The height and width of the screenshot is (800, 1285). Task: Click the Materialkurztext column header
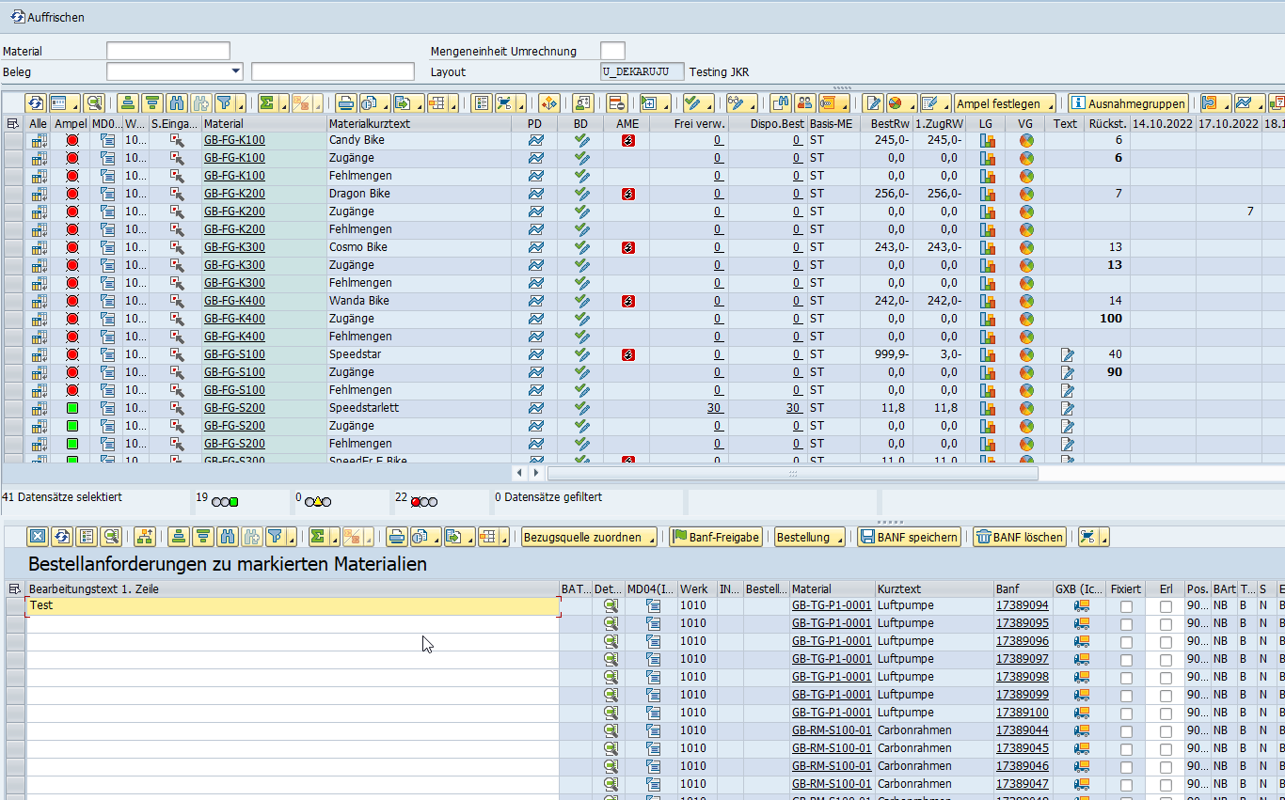[x=370, y=123]
